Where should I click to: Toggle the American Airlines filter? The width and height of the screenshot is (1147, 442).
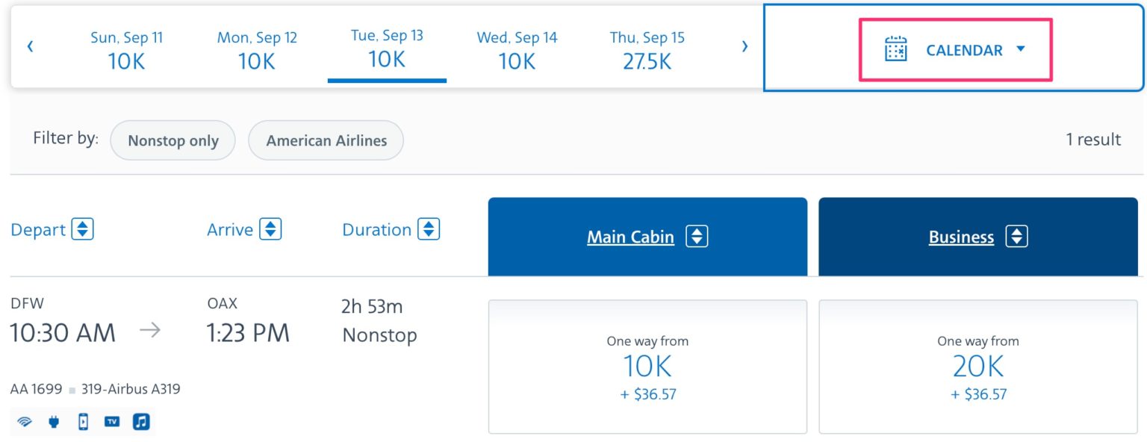click(326, 140)
